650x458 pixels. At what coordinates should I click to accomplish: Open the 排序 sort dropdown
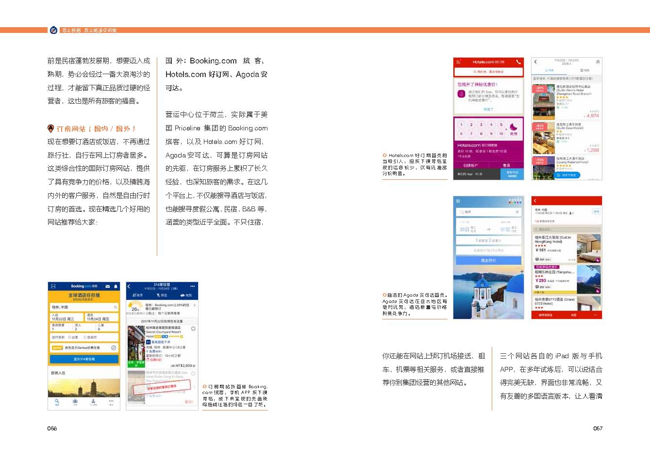(138, 295)
